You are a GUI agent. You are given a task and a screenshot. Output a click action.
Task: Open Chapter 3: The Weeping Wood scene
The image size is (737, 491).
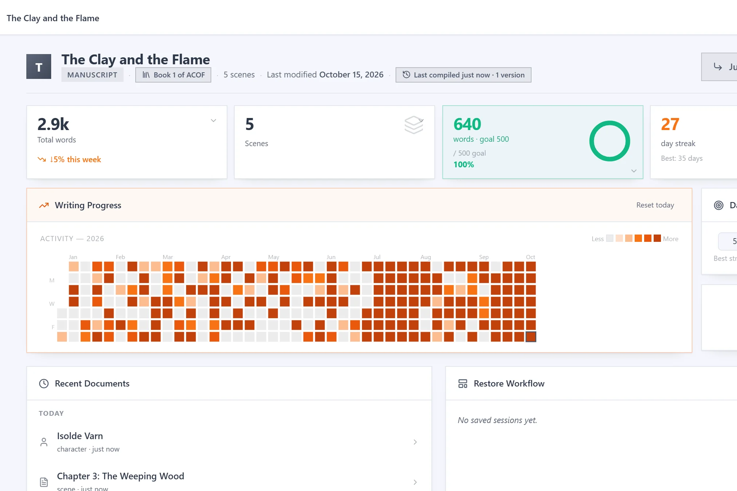point(229,479)
